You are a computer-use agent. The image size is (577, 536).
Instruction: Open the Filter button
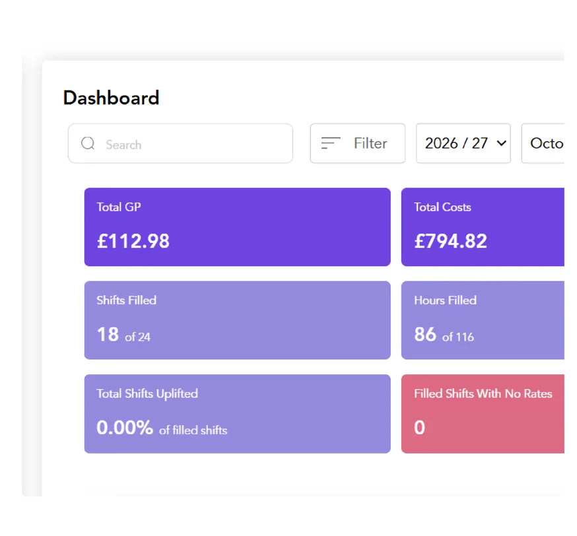point(358,143)
